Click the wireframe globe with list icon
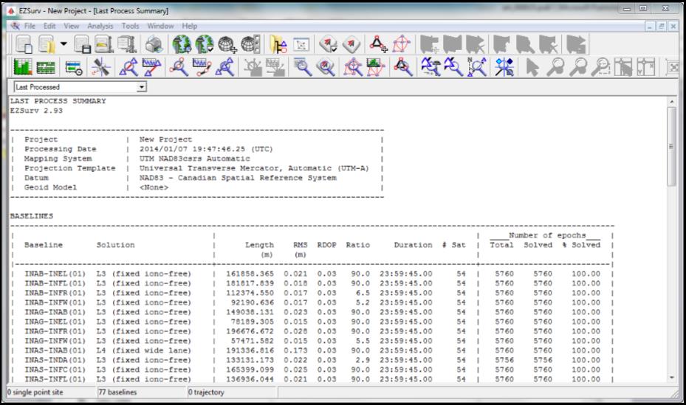 [x=250, y=44]
